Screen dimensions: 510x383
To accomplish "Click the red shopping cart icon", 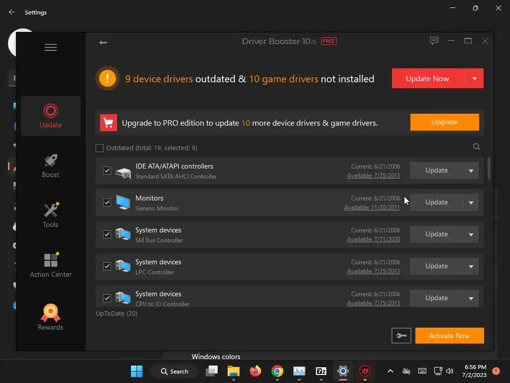I will click(x=108, y=123).
